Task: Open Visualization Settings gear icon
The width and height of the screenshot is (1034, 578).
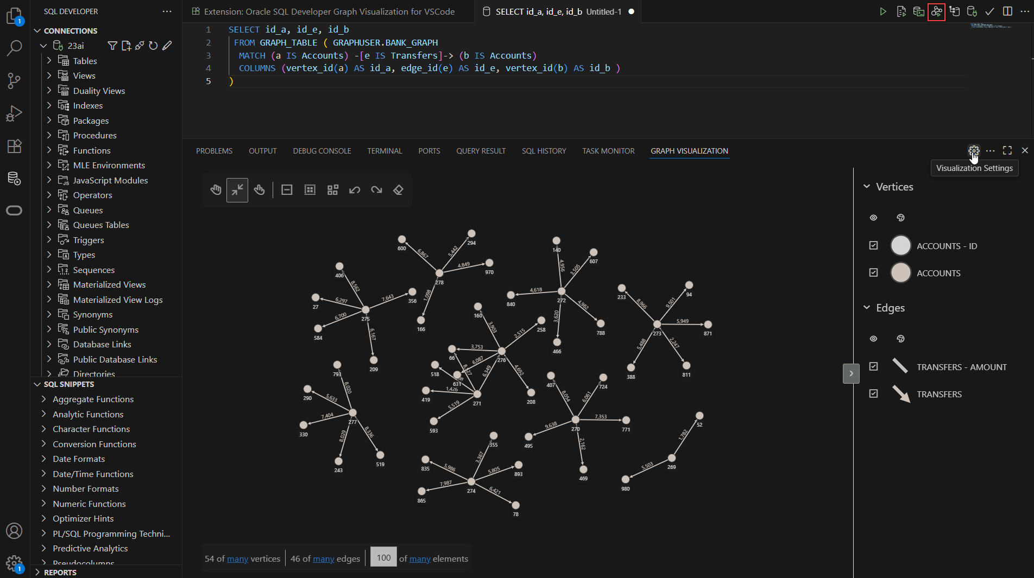Action: point(974,150)
